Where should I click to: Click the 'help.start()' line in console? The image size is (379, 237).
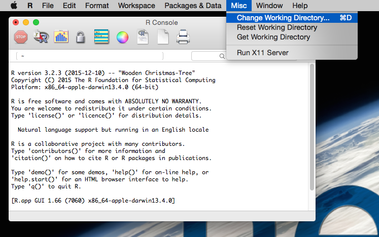(99, 179)
